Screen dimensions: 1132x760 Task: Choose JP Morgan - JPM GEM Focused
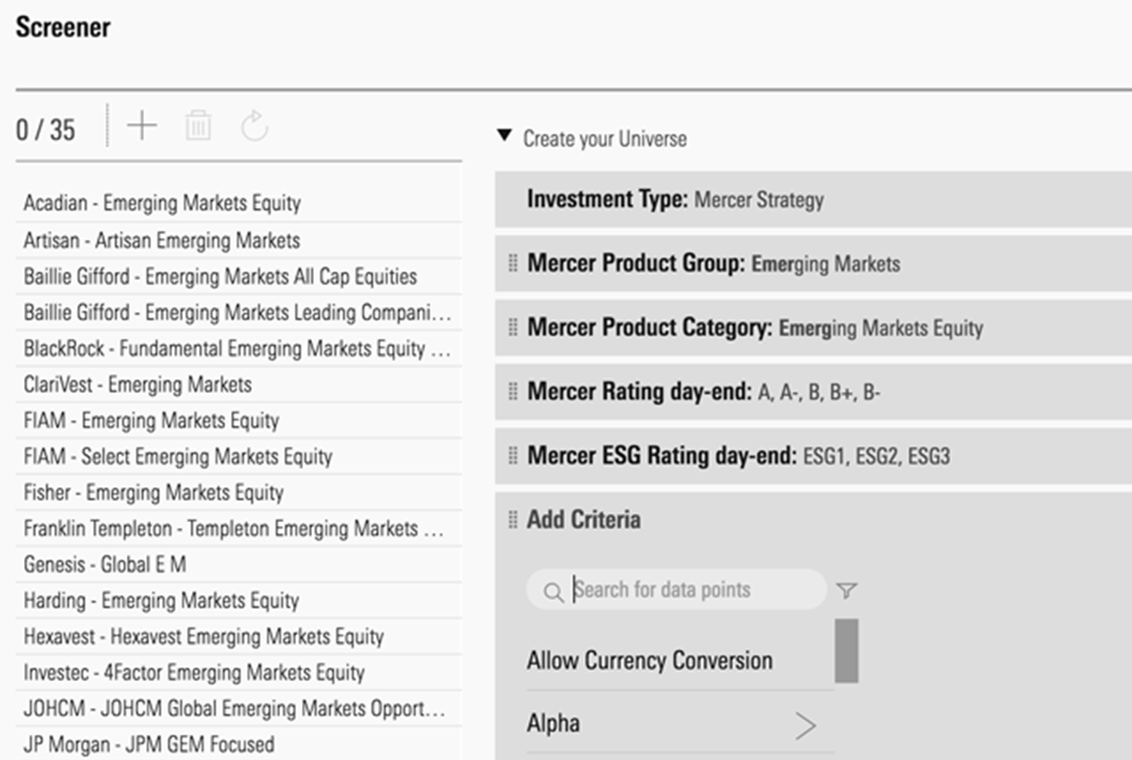pyautogui.click(x=149, y=744)
